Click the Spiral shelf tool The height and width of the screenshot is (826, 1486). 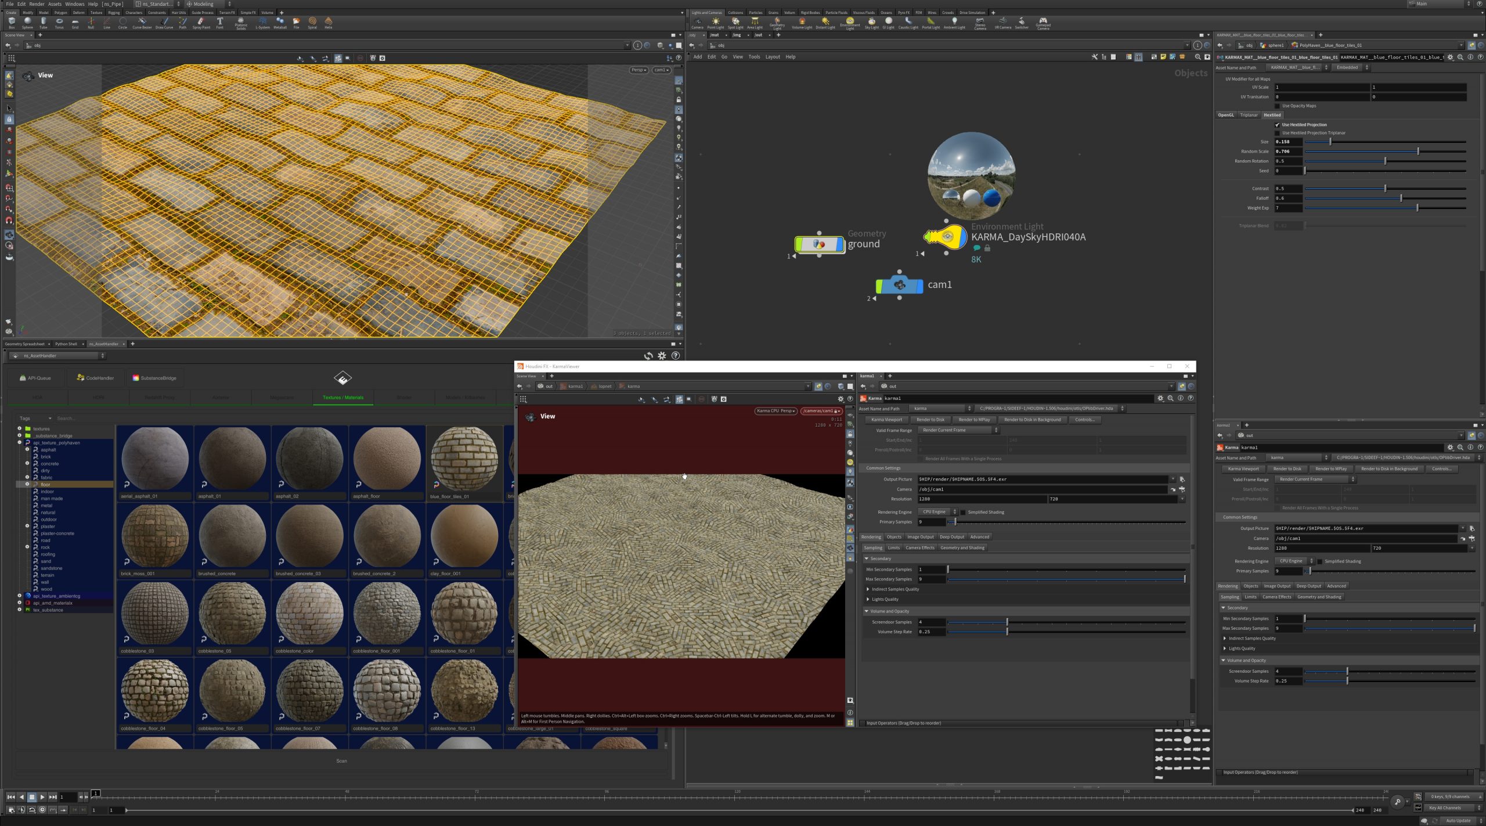pos(312,22)
